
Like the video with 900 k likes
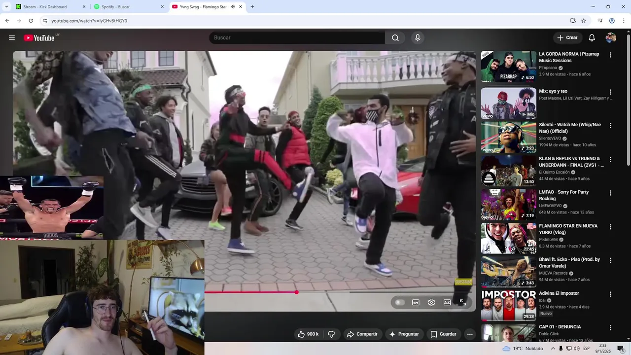(308, 334)
